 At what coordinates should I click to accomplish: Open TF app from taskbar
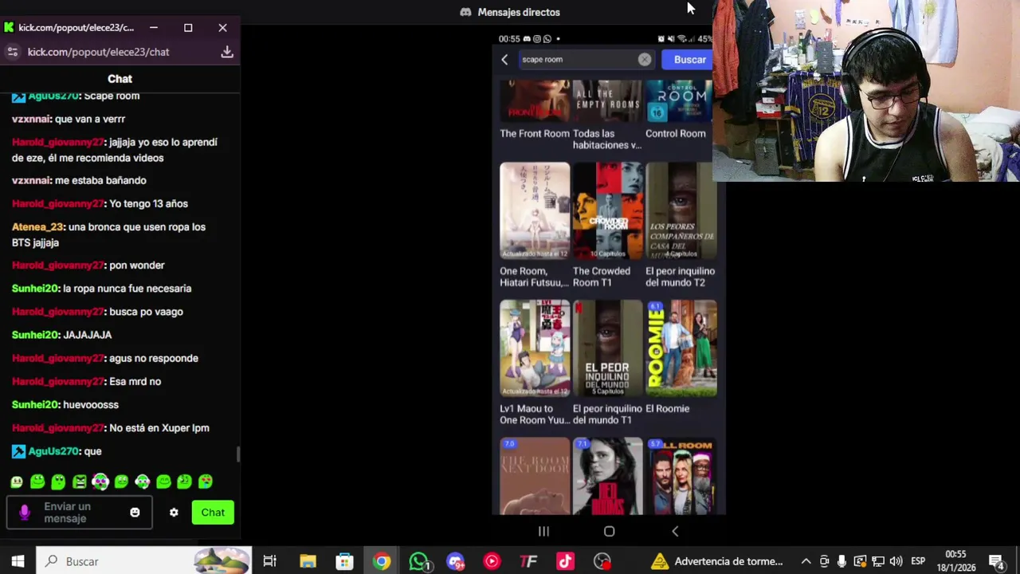click(x=528, y=561)
